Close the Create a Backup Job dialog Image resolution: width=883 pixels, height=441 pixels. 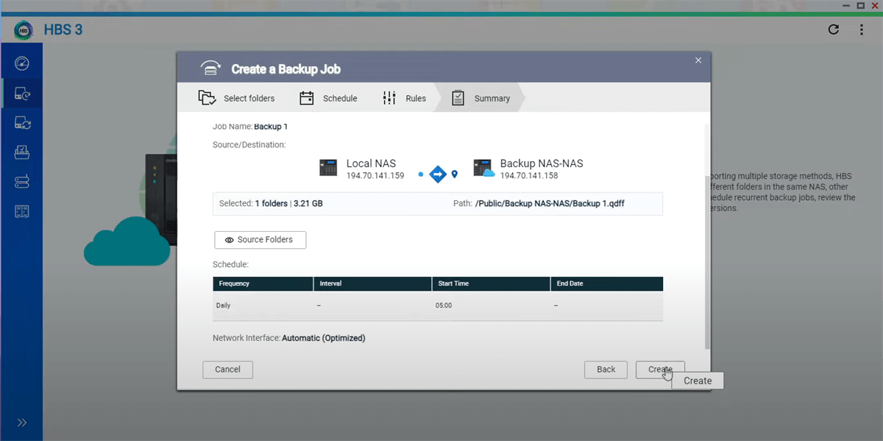tap(698, 60)
